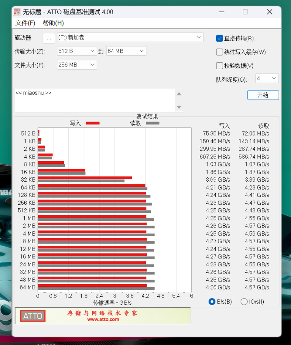Click the ATTO logo in the banner
The width and height of the screenshot is (291, 345).
click(33, 316)
